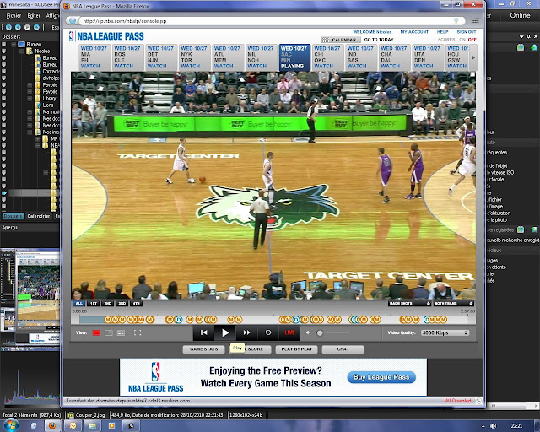Turn scores OFF
The height and width of the screenshot is (432, 540).
click(472, 40)
